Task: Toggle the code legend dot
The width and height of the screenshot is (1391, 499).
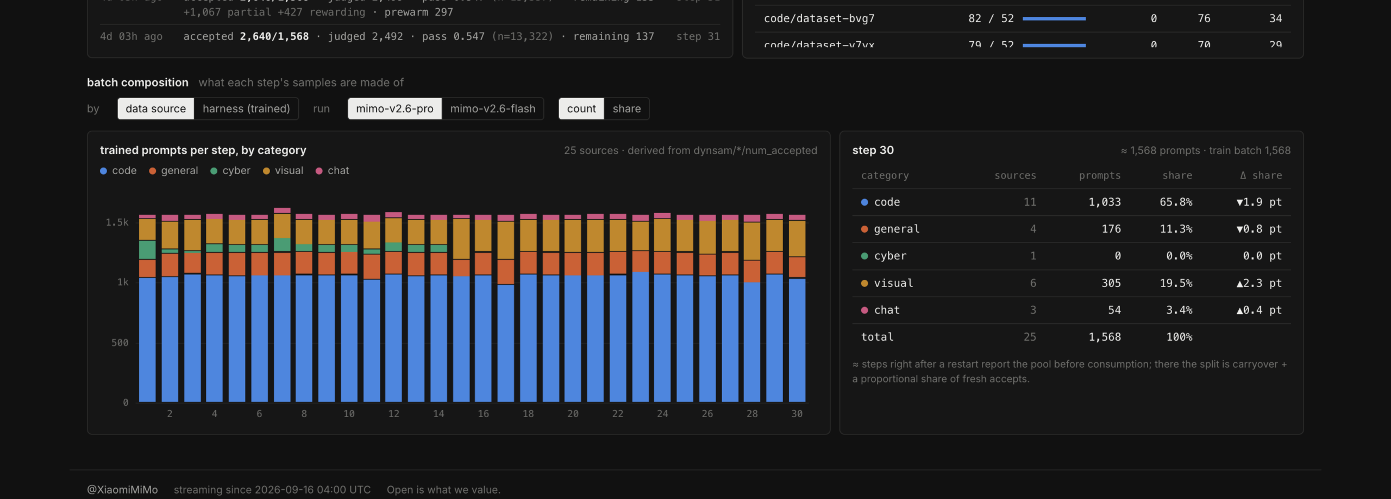Action: click(x=103, y=171)
